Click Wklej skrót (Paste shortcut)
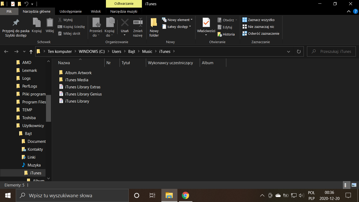 point(69,33)
